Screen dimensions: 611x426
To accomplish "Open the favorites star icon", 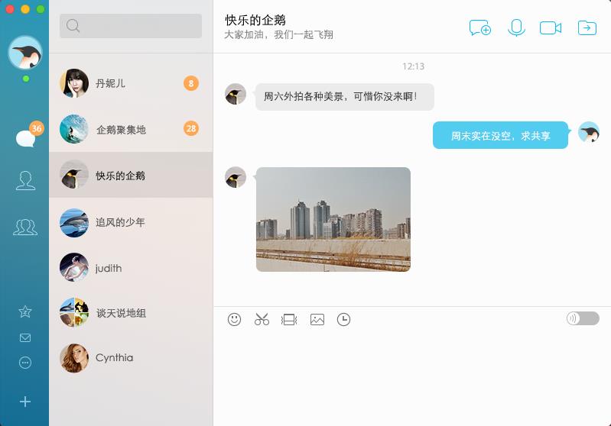I will pyautogui.click(x=25, y=311).
